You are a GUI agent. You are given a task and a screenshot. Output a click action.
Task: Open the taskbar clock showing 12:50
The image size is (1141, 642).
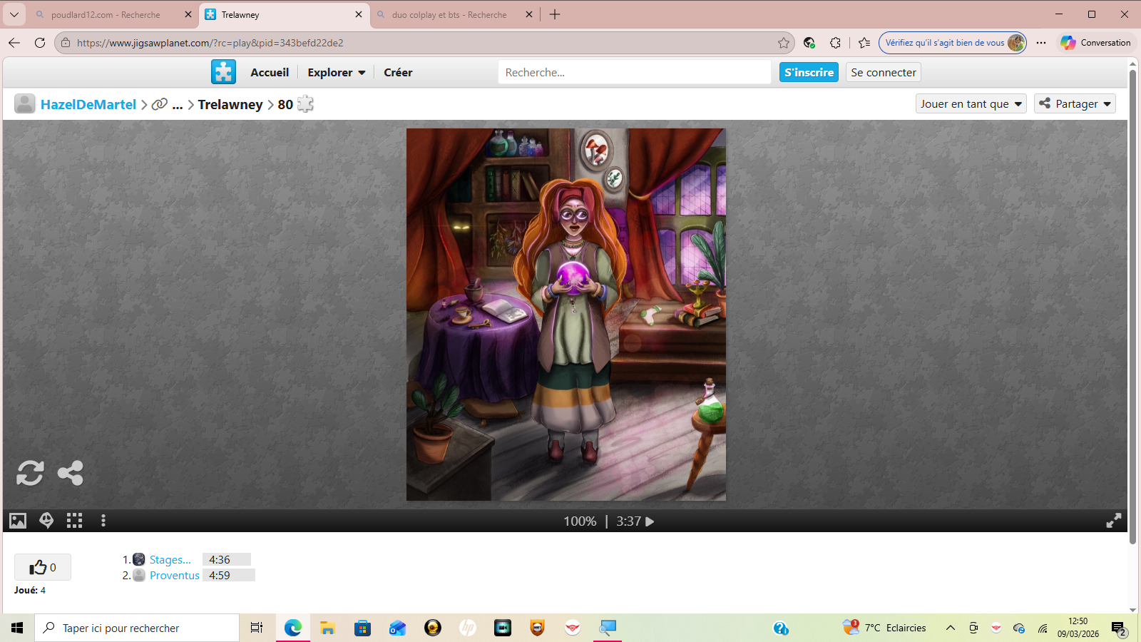point(1078,628)
